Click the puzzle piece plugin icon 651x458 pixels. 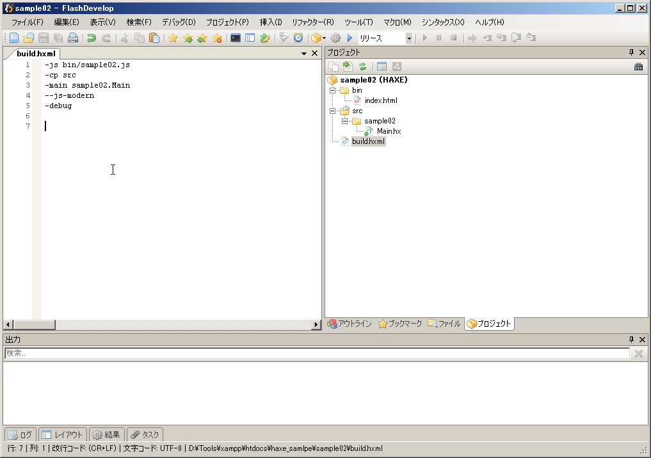[x=265, y=38]
